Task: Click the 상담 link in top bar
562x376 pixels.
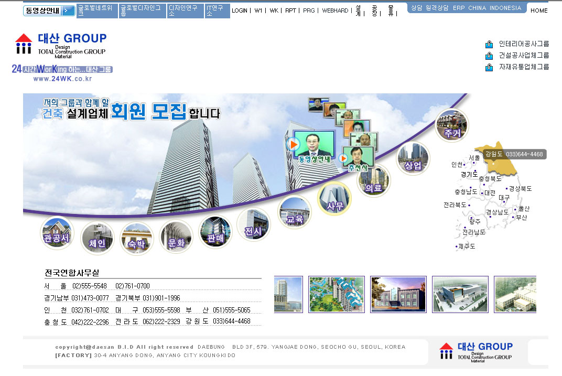Action: tap(416, 8)
